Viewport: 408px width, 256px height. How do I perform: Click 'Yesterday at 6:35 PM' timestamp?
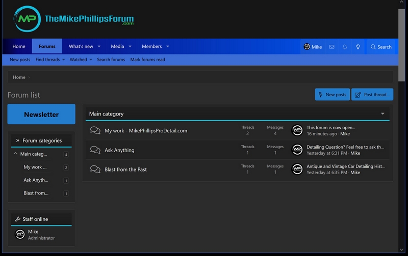coord(327,173)
